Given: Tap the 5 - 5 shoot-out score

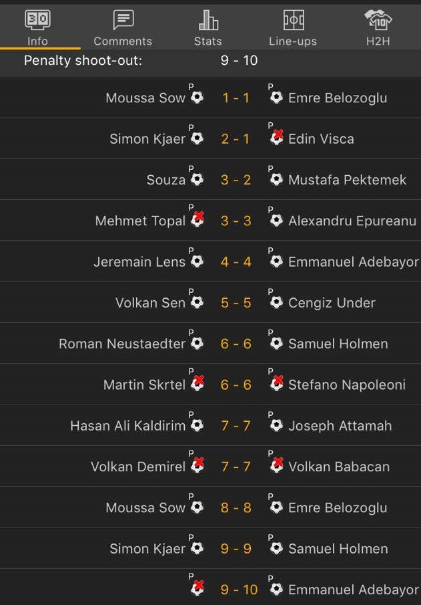Looking at the screenshot, I should (x=236, y=303).
